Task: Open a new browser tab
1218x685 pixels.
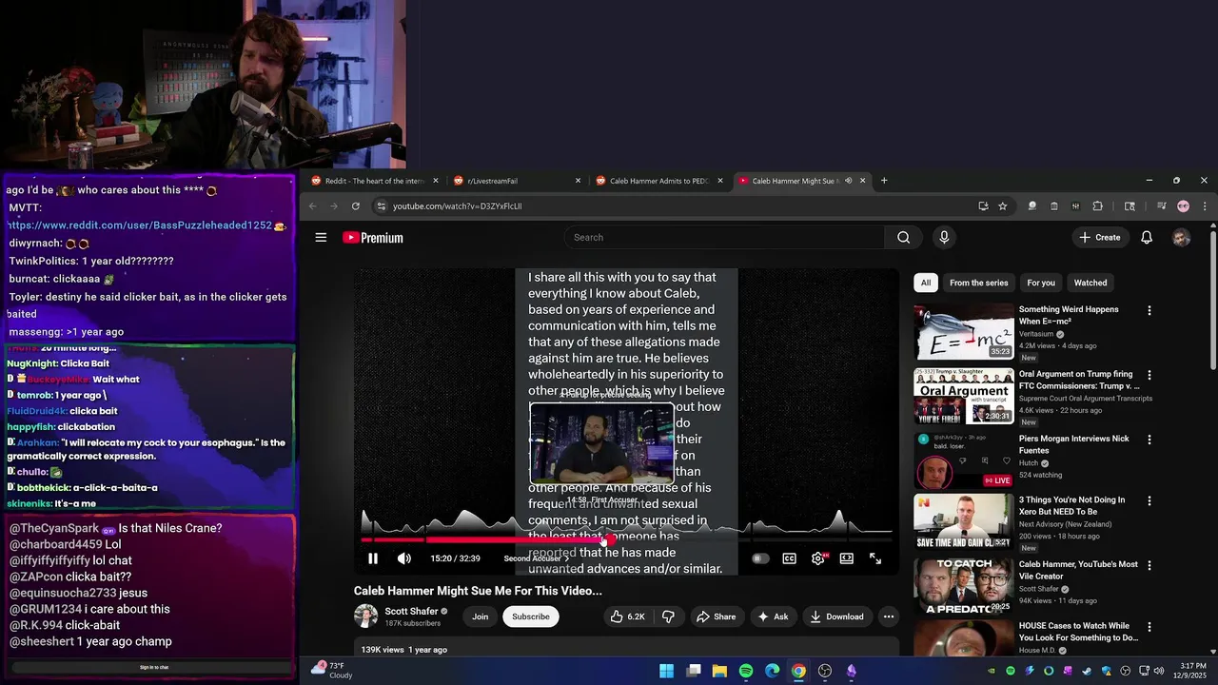Action: 884,181
